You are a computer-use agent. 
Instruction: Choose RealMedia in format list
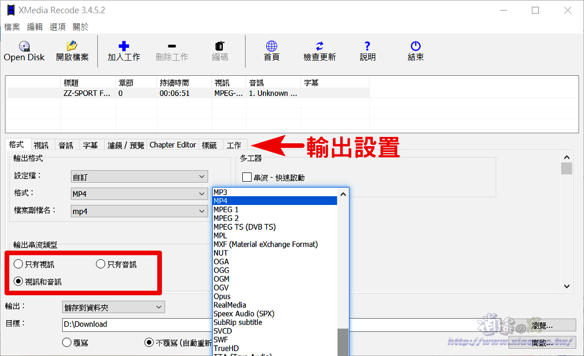(275, 305)
